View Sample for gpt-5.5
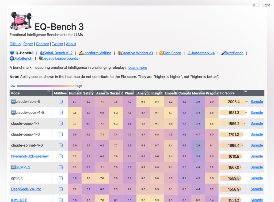The width and height of the screenshot is (274, 202). click(257, 178)
